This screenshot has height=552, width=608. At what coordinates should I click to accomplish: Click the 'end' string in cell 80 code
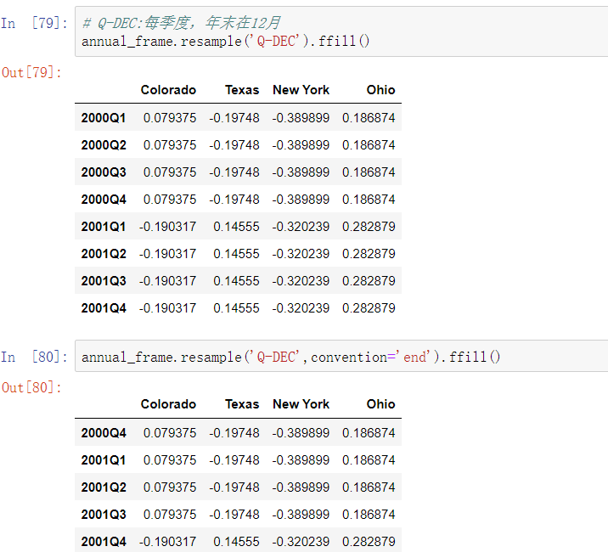point(414,357)
